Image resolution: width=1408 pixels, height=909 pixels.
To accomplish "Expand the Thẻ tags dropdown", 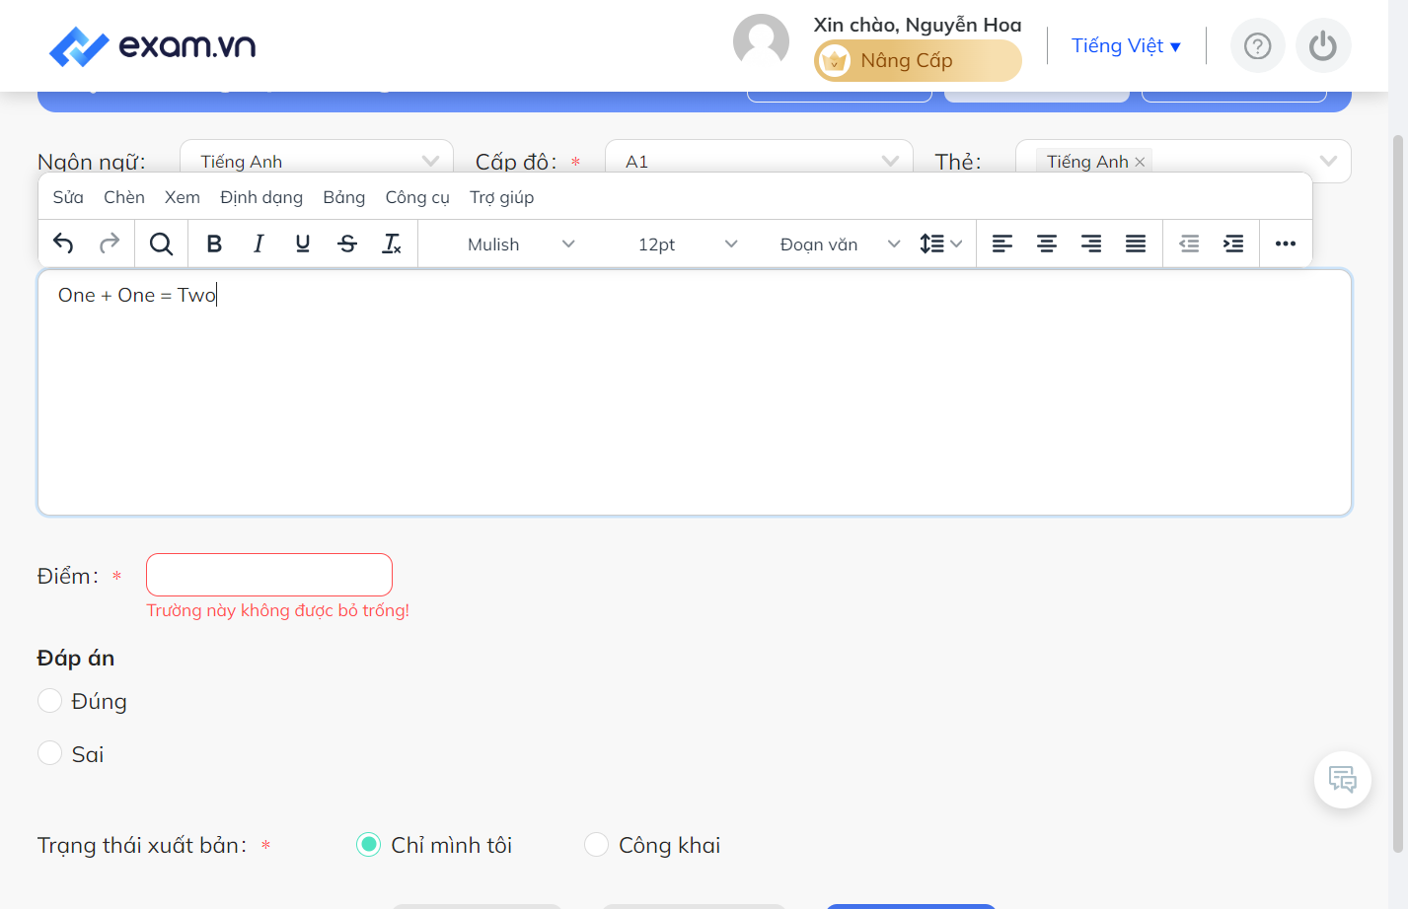I will (x=1183, y=161).
